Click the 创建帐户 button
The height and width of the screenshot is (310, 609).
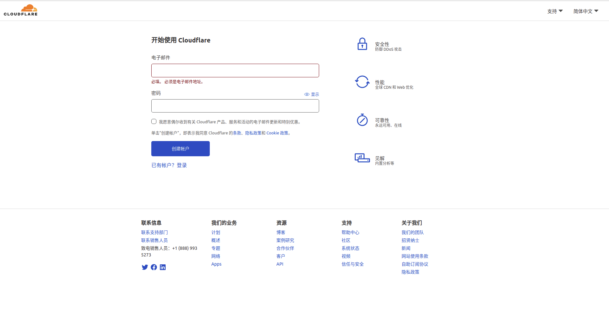180,149
